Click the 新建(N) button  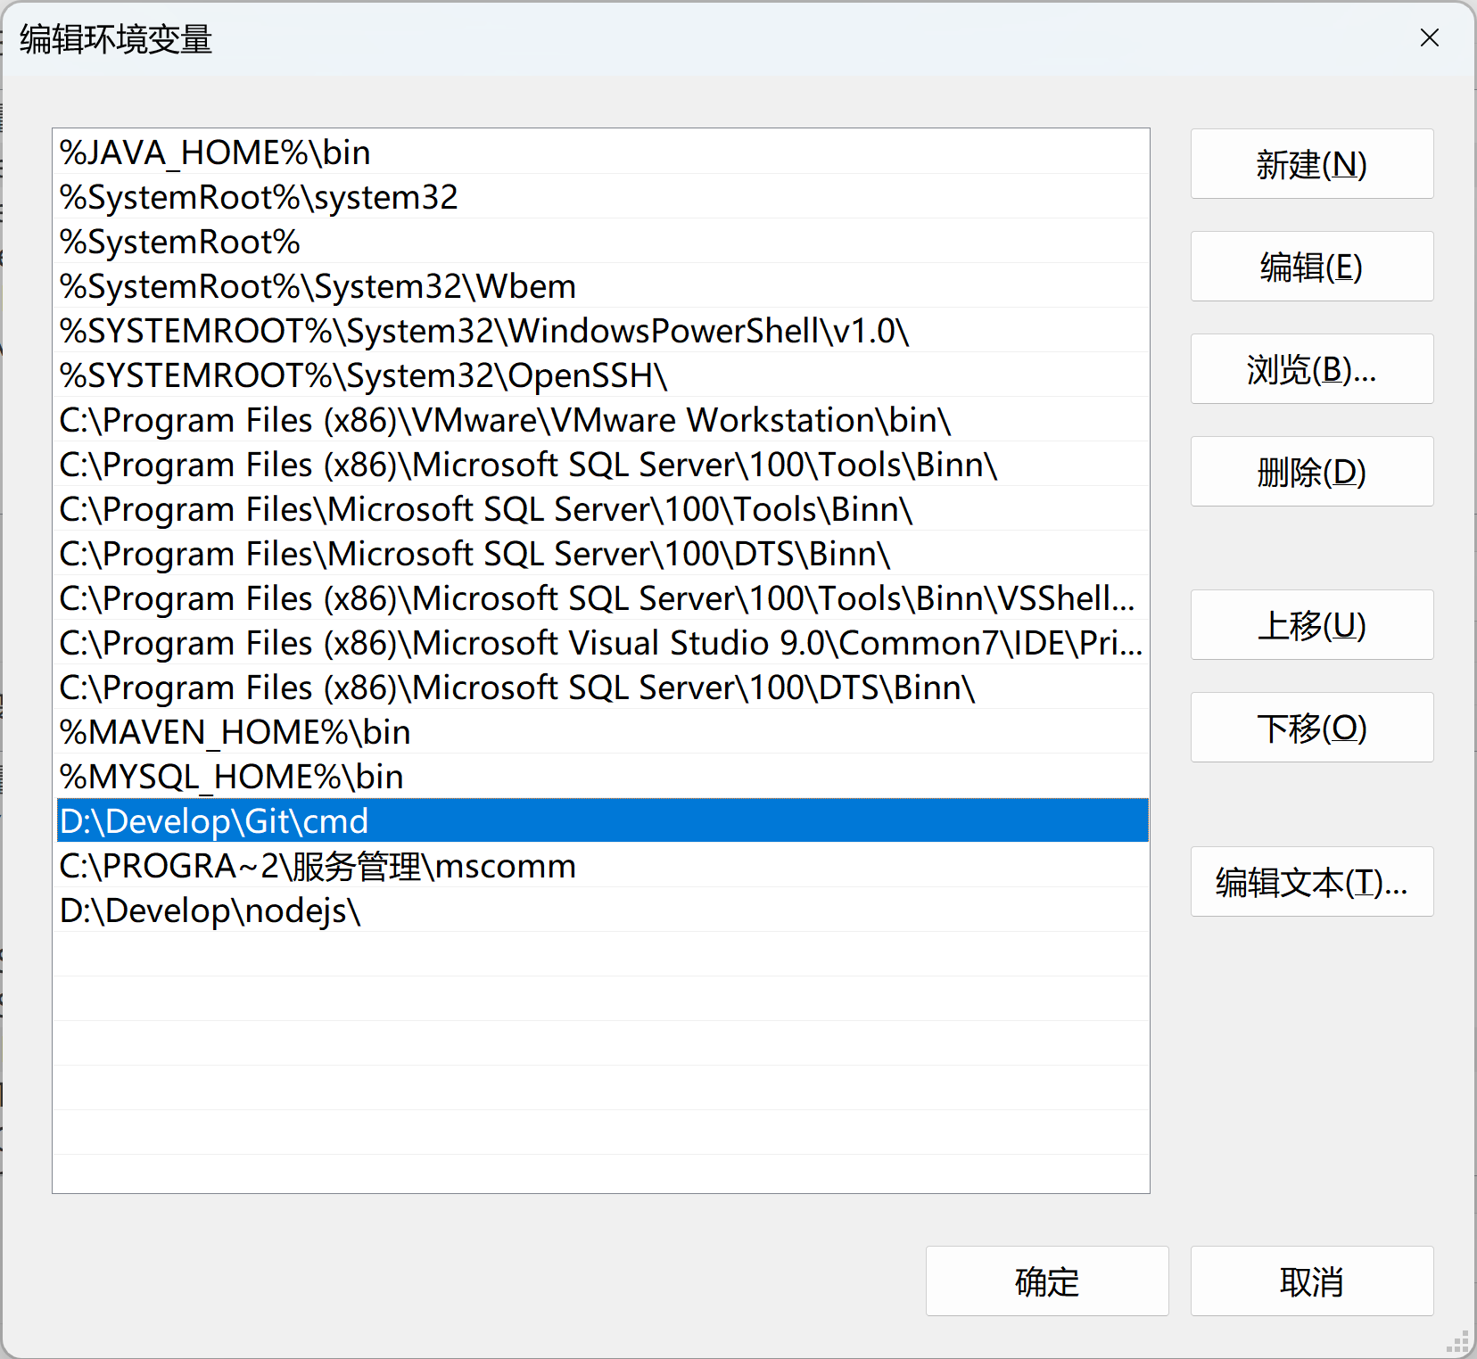(1311, 164)
